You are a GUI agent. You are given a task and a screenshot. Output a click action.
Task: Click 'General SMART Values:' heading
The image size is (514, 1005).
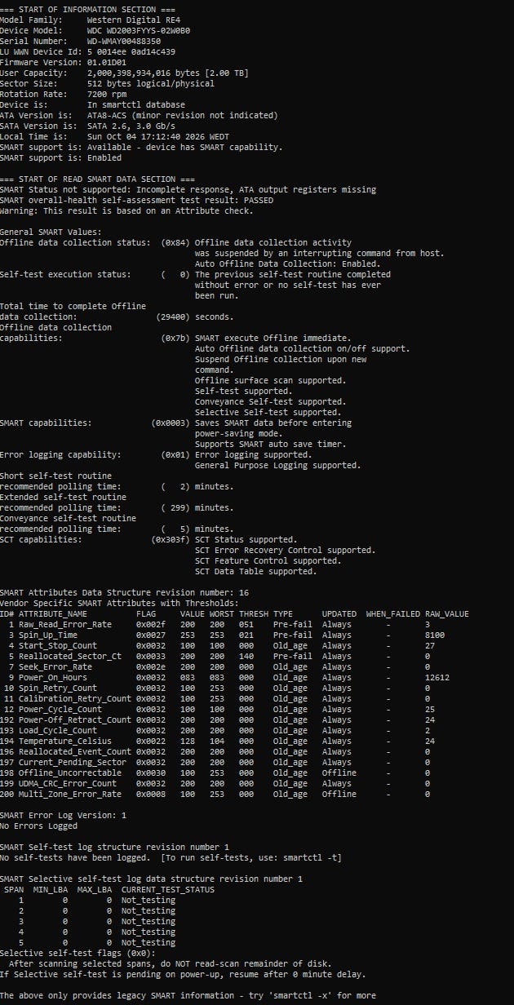(x=51, y=232)
